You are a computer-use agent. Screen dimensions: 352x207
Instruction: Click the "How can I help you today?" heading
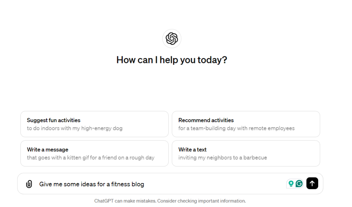(x=171, y=60)
